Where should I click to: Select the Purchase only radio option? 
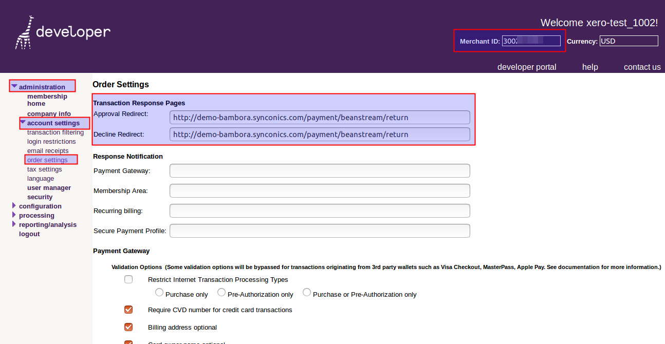tap(160, 293)
